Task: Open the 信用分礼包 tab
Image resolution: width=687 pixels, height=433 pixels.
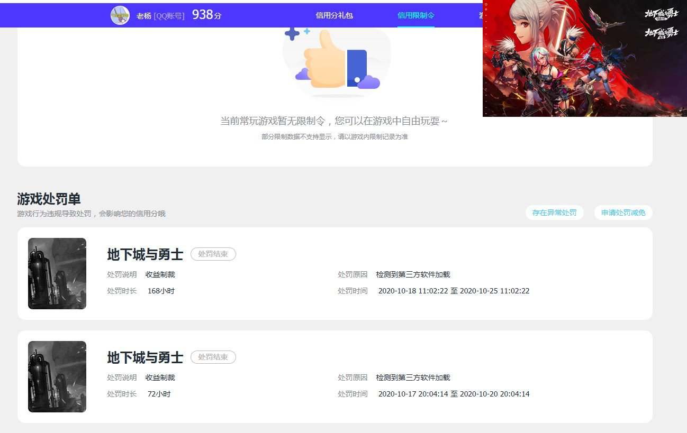Action: pos(334,15)
